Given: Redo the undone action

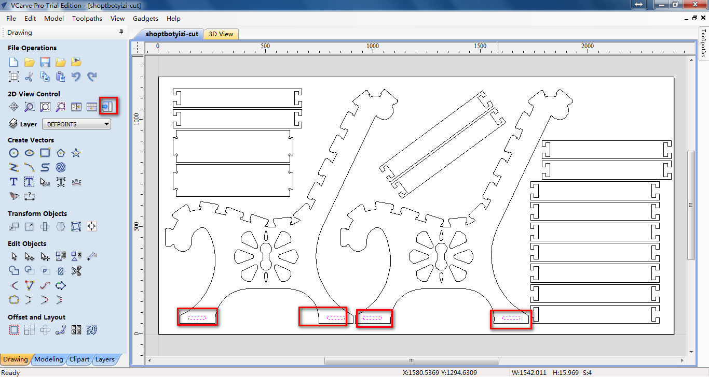Looking at the screenshot, I should 92,77.
